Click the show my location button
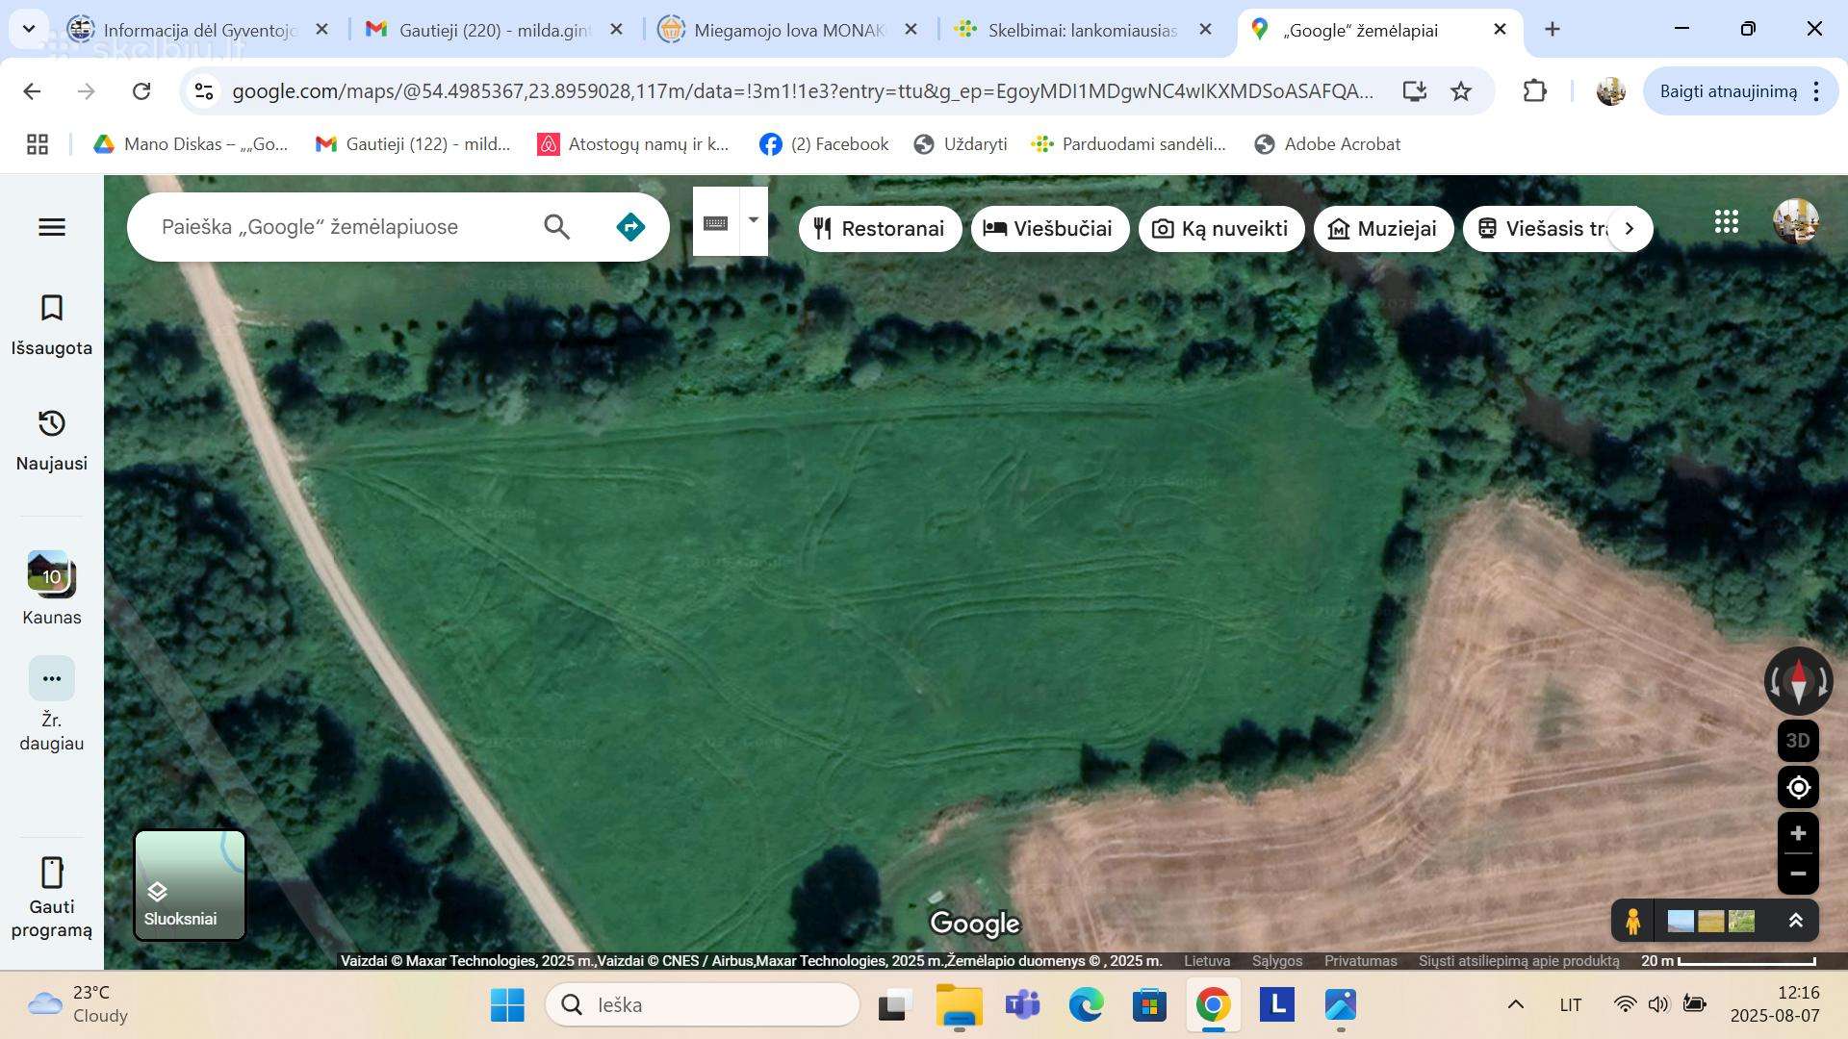 [1798, 788]
